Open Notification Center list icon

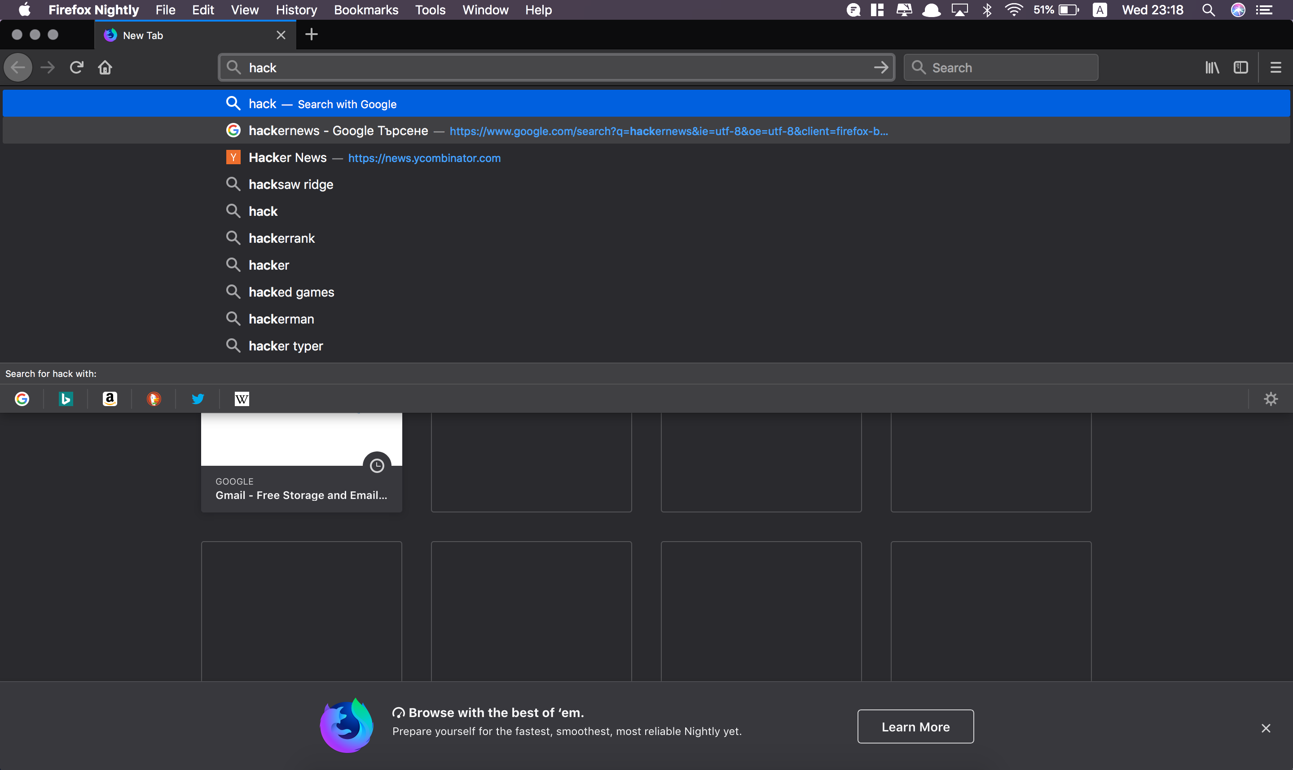(x=1264, y=10)
